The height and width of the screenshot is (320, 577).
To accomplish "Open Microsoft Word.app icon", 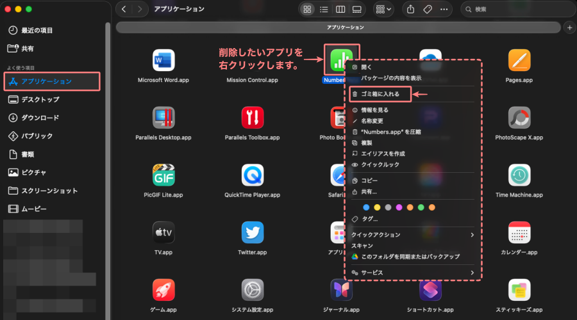I will (x=163, y=60).
